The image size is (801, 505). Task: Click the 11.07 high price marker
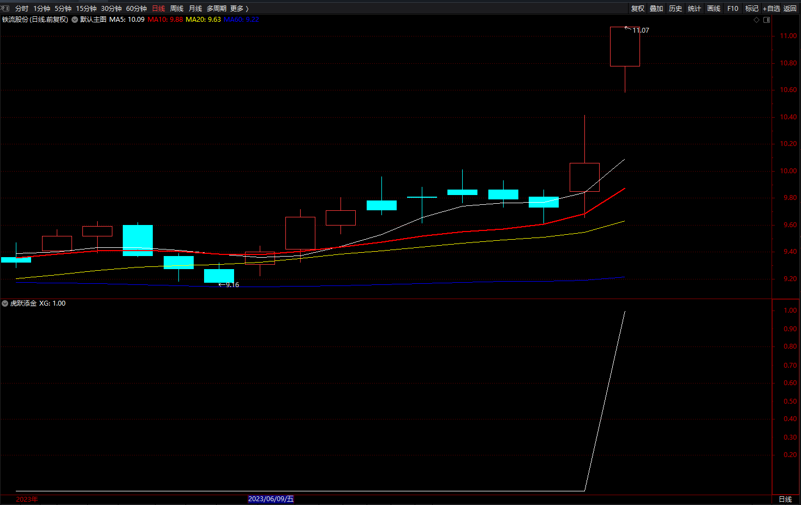[641, 31]
